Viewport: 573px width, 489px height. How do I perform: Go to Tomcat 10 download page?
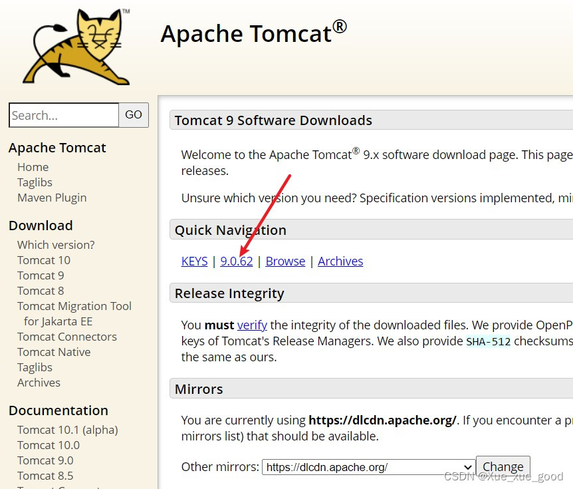44,260
